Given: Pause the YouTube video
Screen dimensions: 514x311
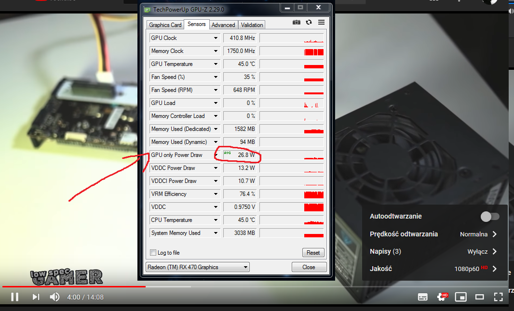Looking at the screenshot, I should [15, 297].
